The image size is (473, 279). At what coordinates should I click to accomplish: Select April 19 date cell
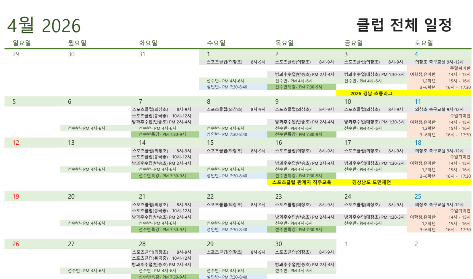click(x=16, y=197)
